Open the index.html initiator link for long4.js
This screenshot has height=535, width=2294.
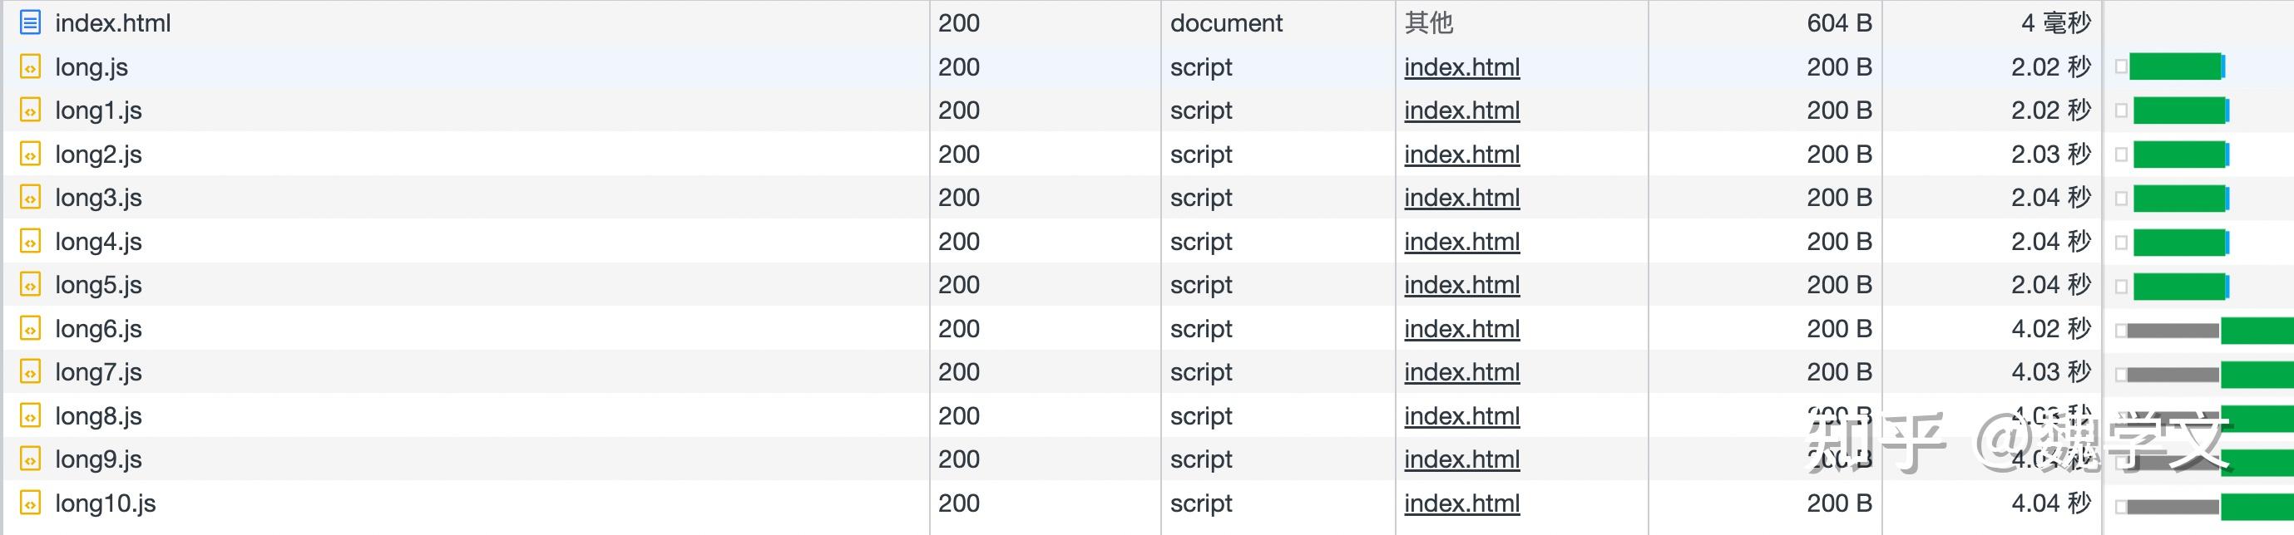(1461, 241)
